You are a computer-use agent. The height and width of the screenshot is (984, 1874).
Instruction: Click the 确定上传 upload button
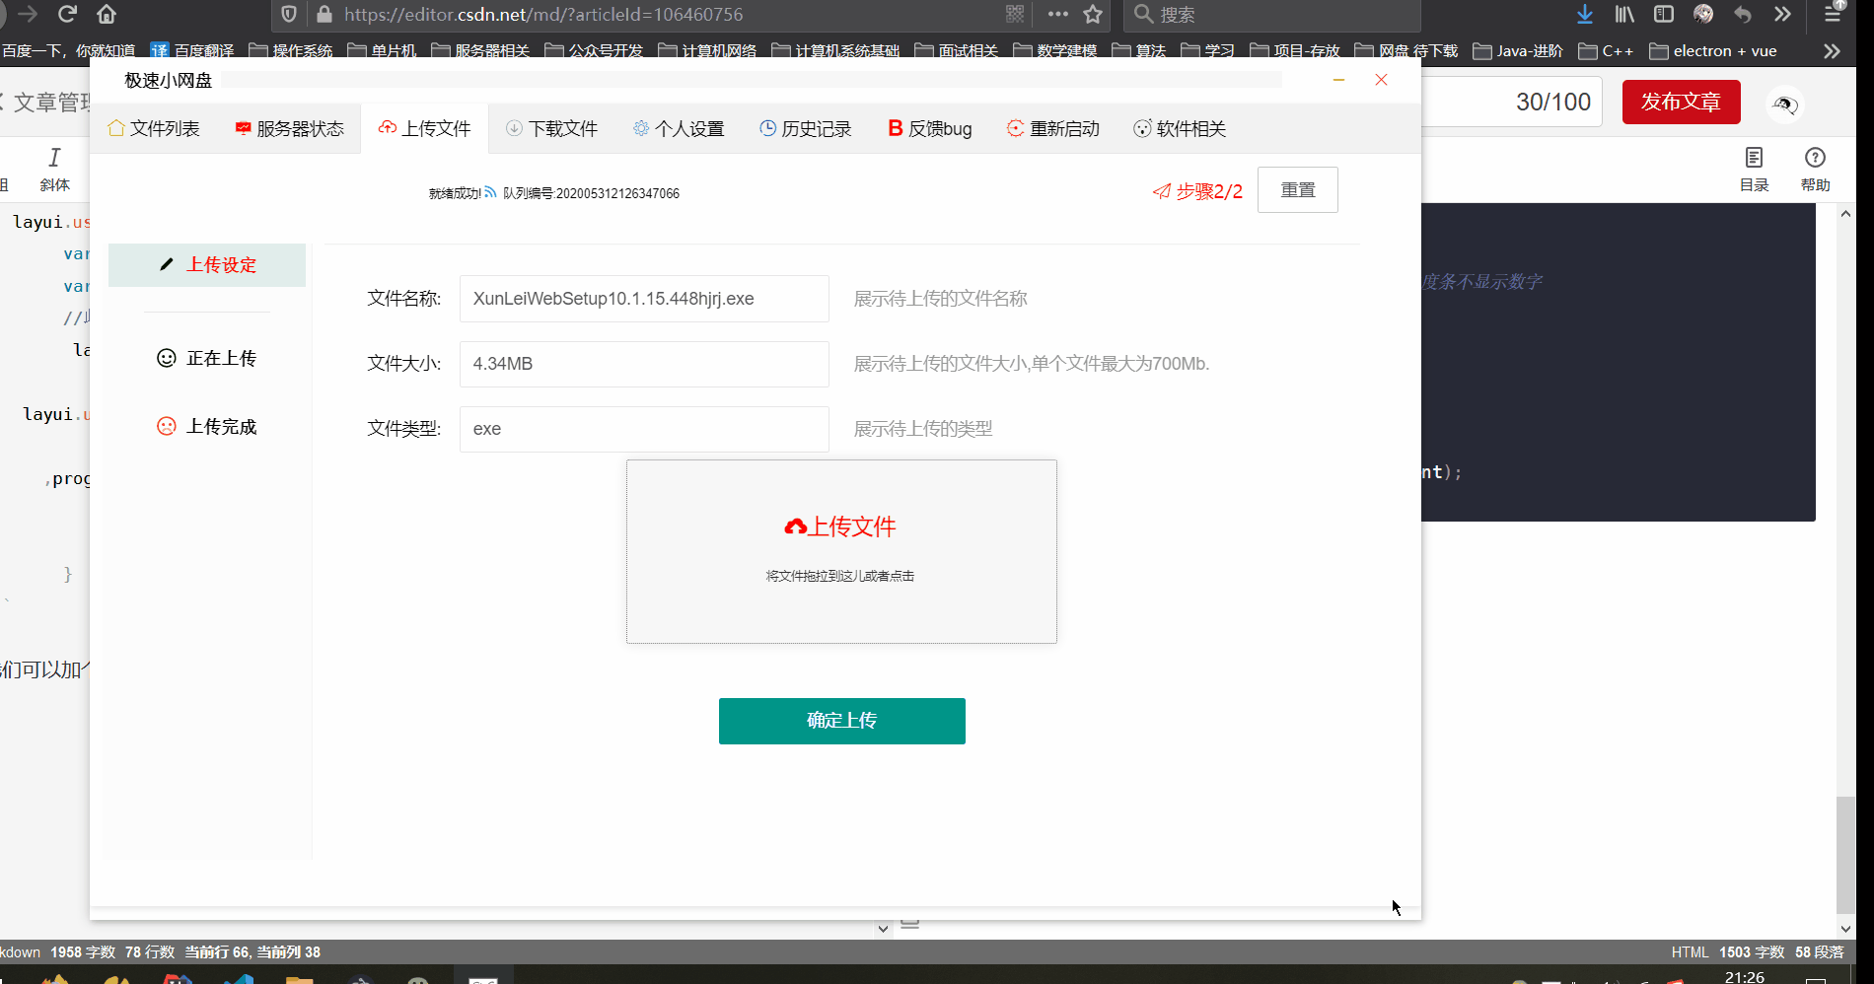pyautogui.click(x=841, y=721)
